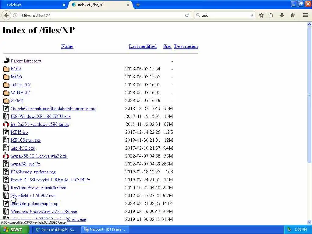Sort listing by Description column

point(186,46)
